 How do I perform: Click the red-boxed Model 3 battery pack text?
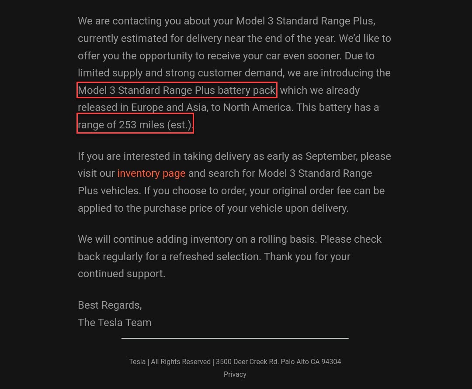(177, 90)
